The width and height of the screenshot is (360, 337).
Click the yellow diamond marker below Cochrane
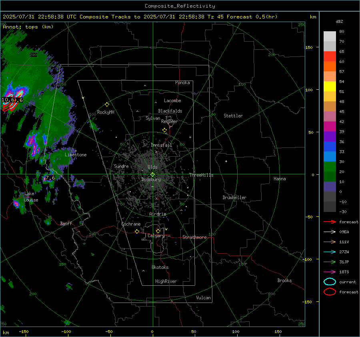point(137,232)
